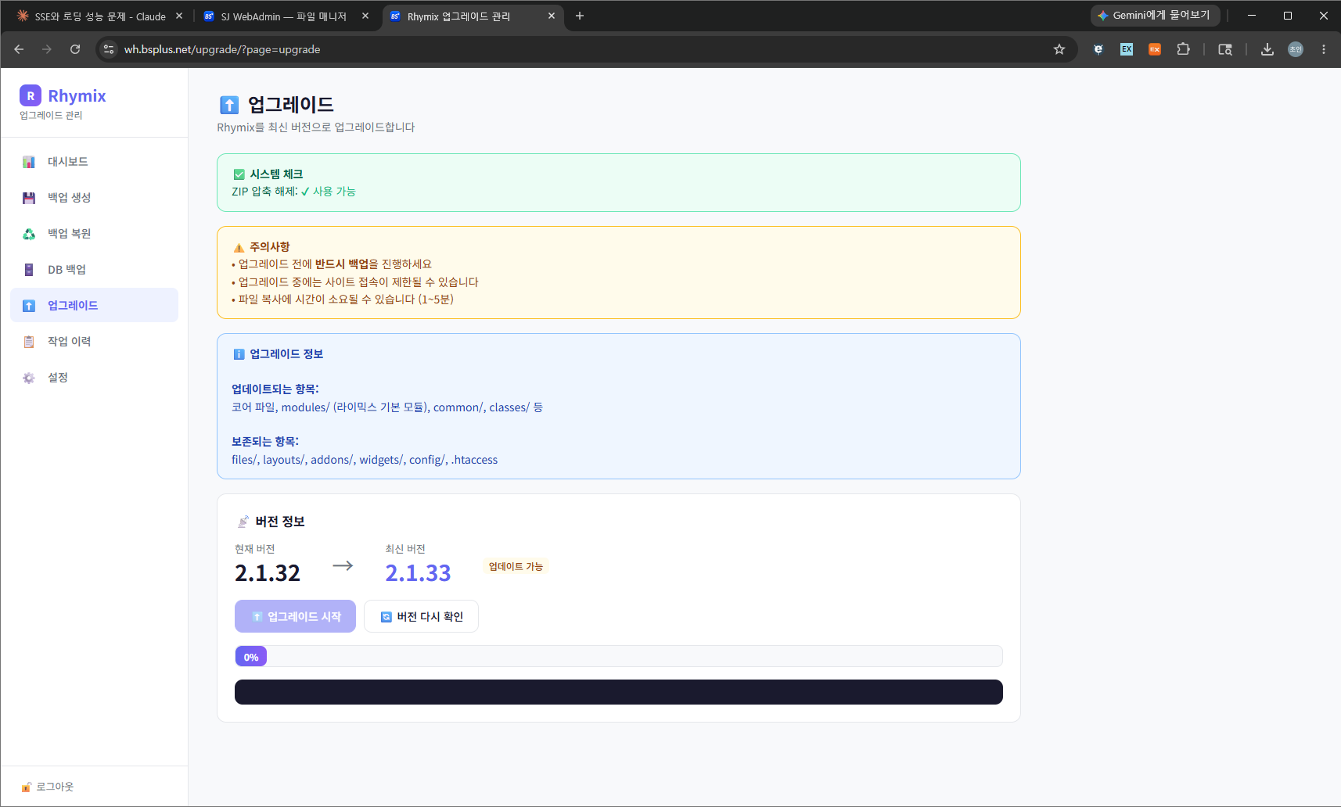Click the Rhymix R logo icon
Viewport: 1341px width, 807px height.
[x=31, y=95]
